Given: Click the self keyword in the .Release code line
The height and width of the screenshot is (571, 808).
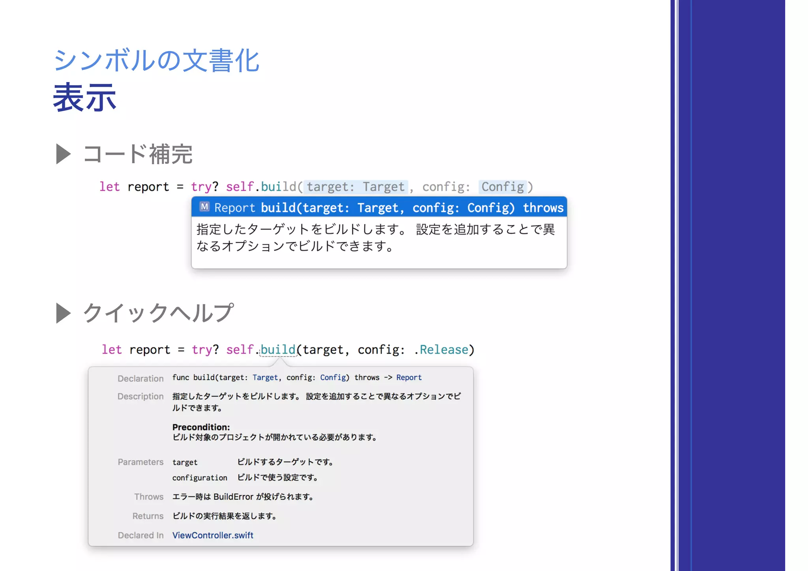Looking at the screenshot, I should tap(240, 349).
